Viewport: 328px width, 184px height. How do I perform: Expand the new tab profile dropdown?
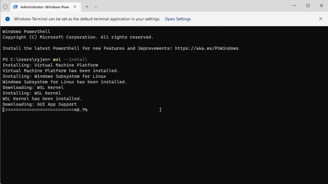[x=95, y=7]
